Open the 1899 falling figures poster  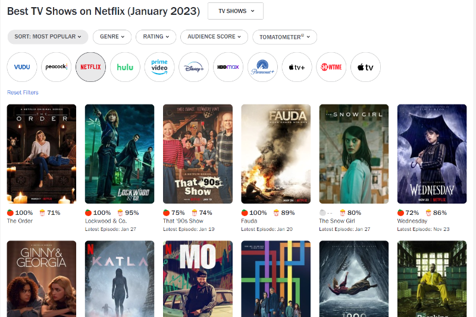353,279
